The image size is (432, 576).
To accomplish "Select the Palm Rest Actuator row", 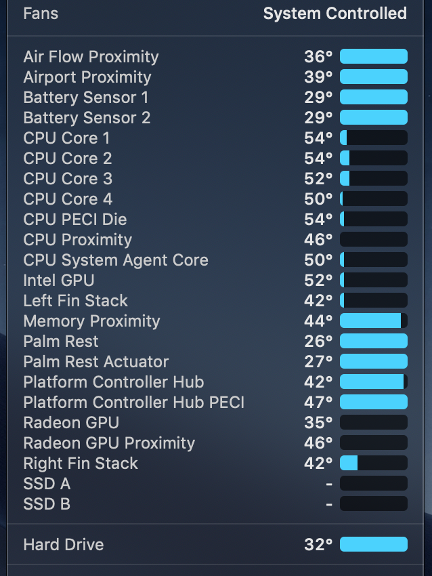I will [215, 361].
